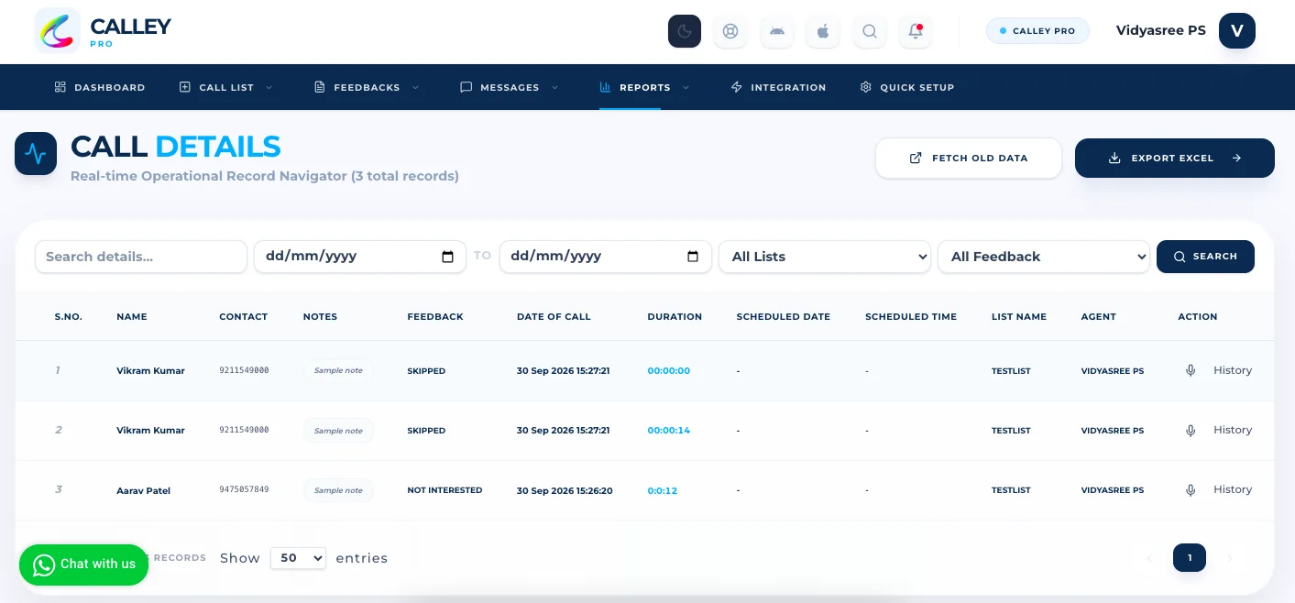The image size is (1295, 603).
Task: Click Vidyasree PS username
Action: coord(1161,30)
